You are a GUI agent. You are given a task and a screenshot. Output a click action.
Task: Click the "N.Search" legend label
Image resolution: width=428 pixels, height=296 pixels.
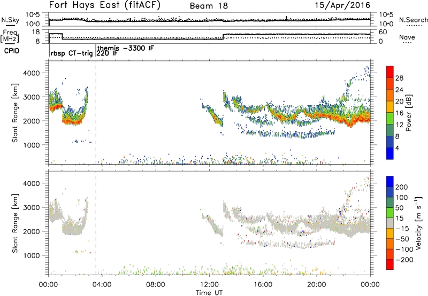[414, 20]
